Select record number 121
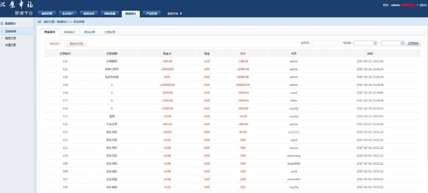The image size is (428, 193). (65, 69)
